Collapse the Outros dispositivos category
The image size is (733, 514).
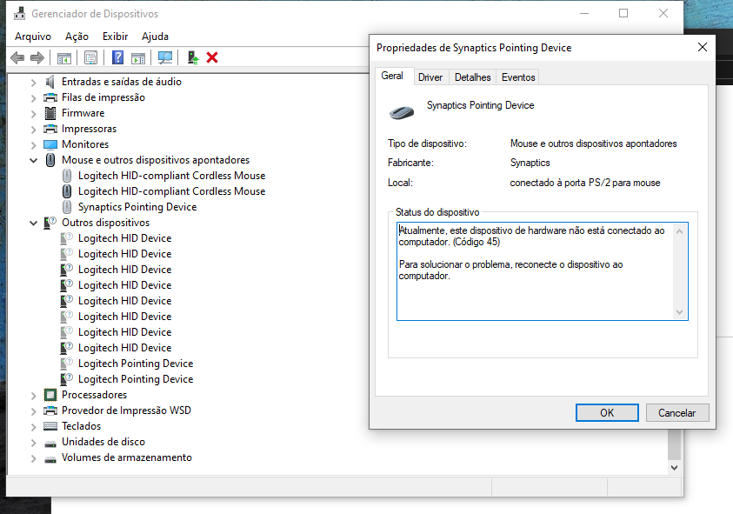(34, 223)
